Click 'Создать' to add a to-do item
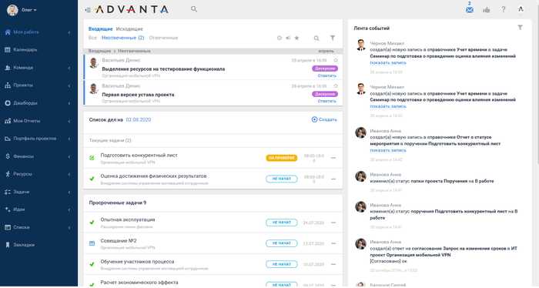 click(324, 119)
